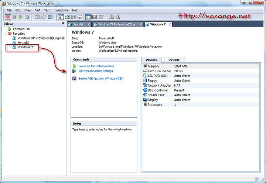
Task: Select the Console view toolbar icon
Action: [x=95, y=17]
